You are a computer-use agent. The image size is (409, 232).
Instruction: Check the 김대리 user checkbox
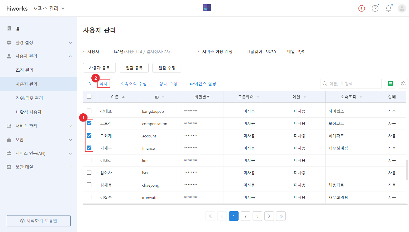89,160
